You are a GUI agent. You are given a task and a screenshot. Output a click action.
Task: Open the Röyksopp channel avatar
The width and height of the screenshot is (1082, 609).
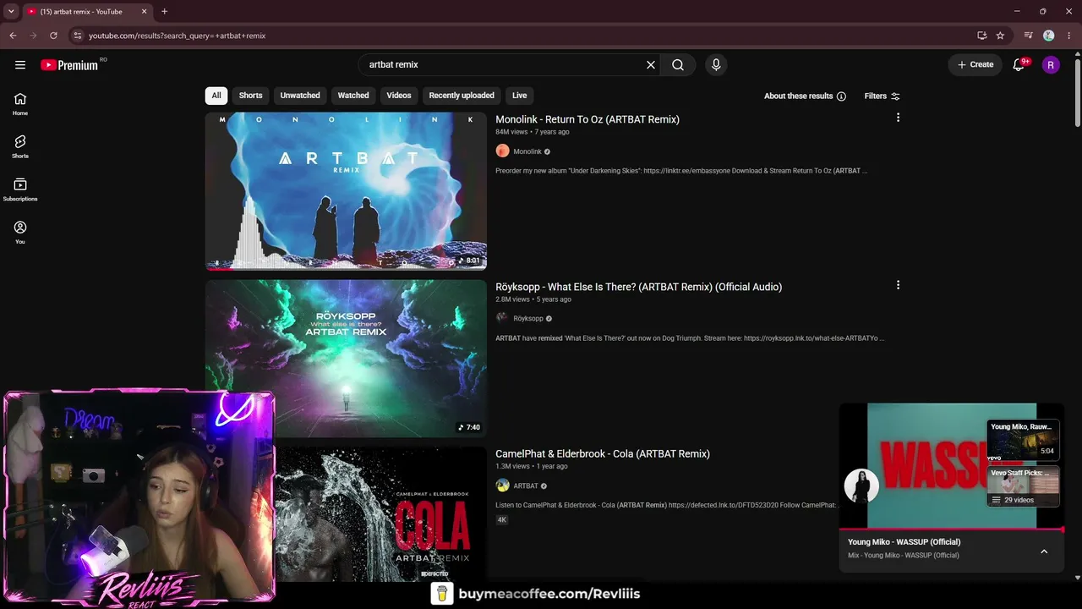click(x=502, y=318)
